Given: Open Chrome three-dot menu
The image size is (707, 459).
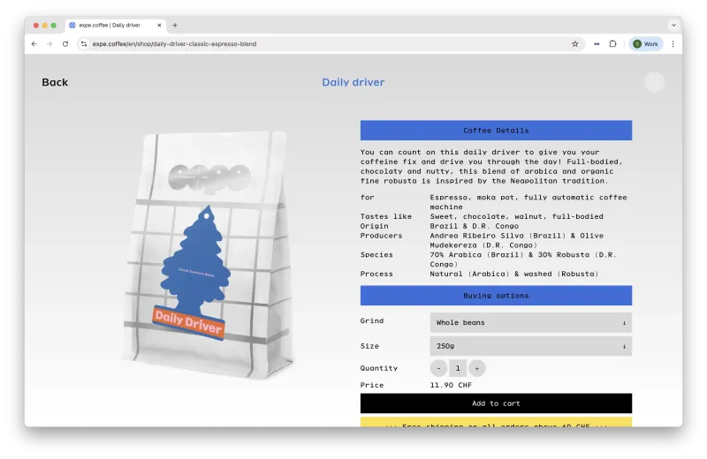Looking at the screenshot, I should pos(673,43).
